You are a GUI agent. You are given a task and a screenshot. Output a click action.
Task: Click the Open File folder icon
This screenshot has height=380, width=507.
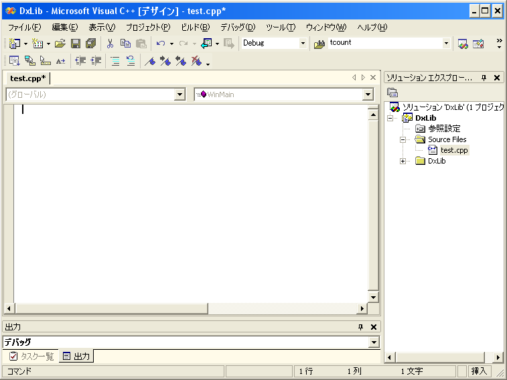point(60,43)
